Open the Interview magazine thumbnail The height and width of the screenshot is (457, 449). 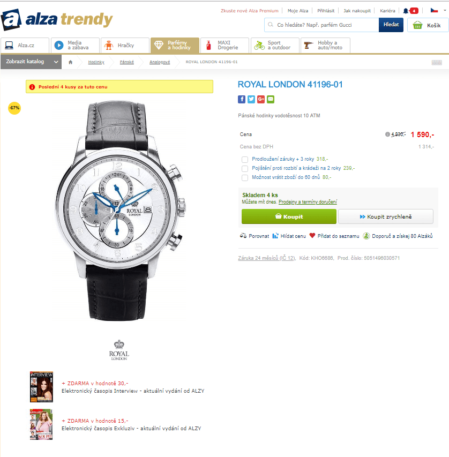pyautogui.click(x=41, y=387)
